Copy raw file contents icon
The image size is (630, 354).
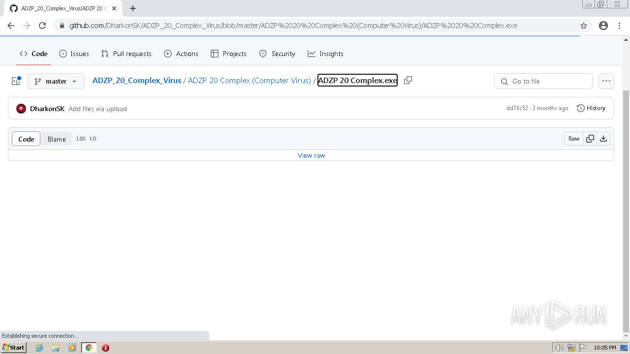pos(590,139)
